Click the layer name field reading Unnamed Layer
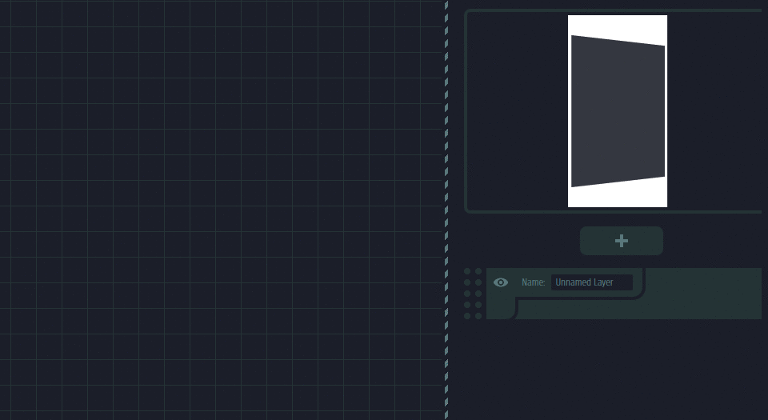The height and width of the screenshot is (420, 768). coord(591,282)
